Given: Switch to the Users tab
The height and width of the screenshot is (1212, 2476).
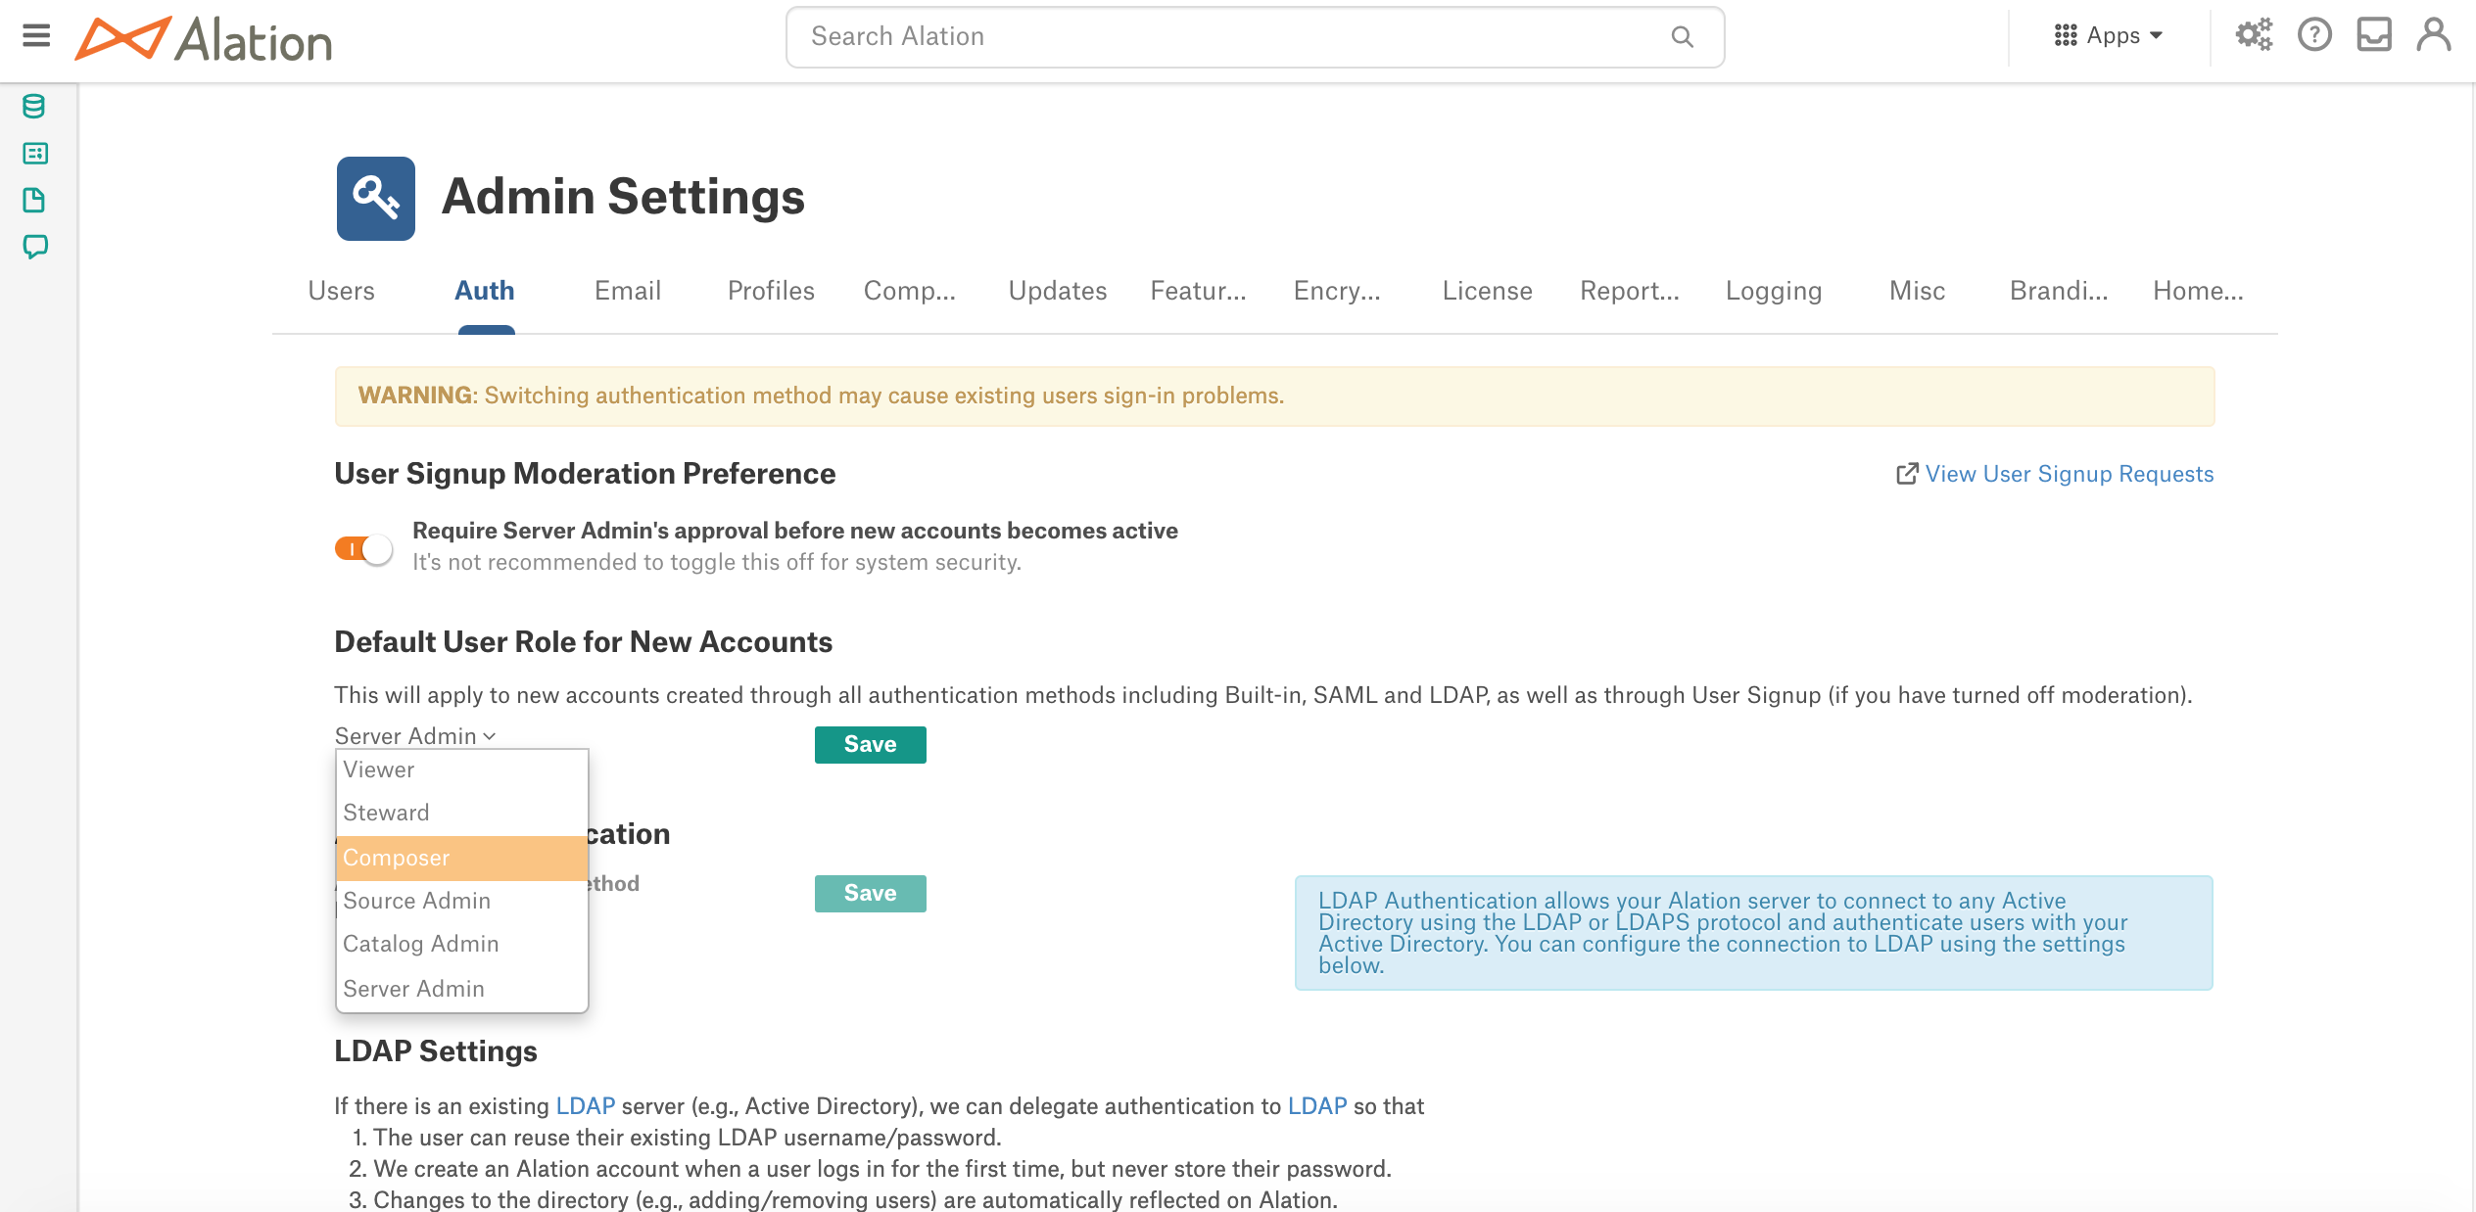Looking at the screenshot, I should pyautogui.click(x=341, y=291).
